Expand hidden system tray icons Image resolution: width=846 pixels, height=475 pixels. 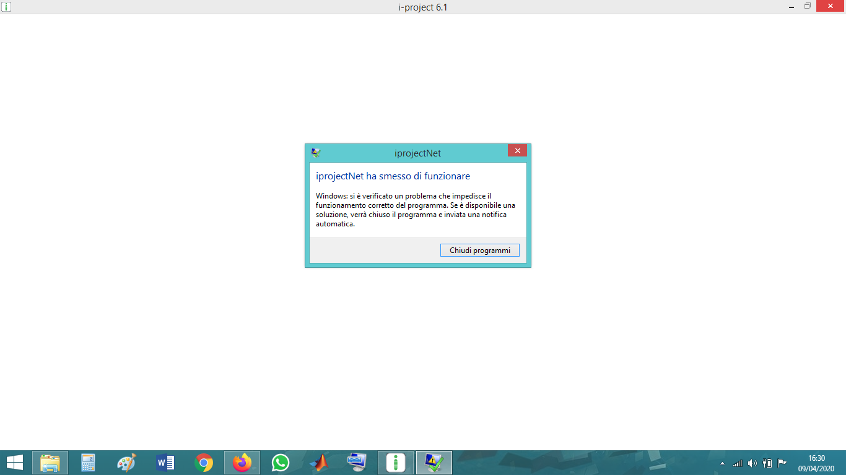[722, 463]
